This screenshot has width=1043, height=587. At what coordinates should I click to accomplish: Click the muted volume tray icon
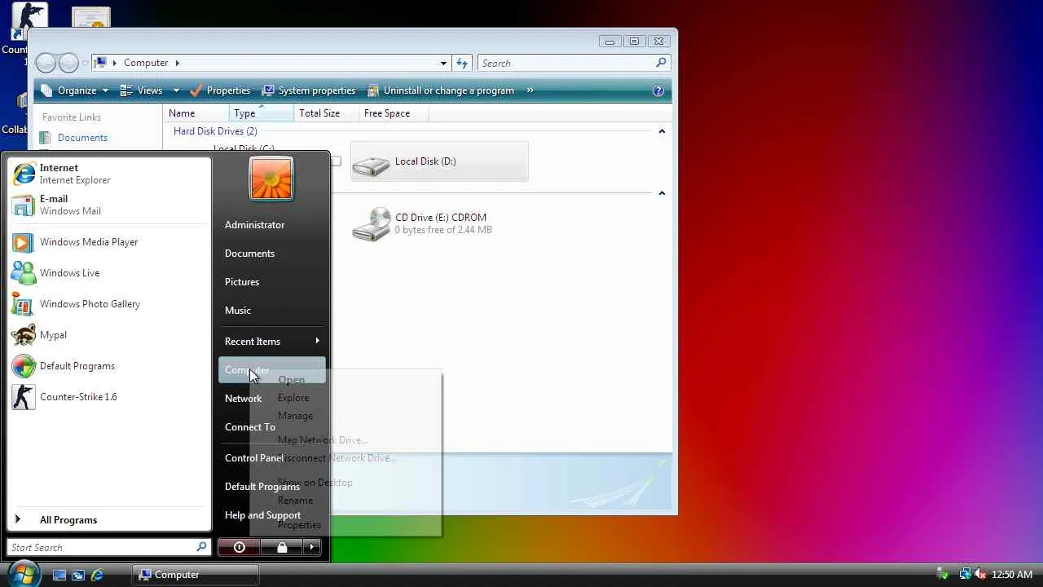[980, 575]
